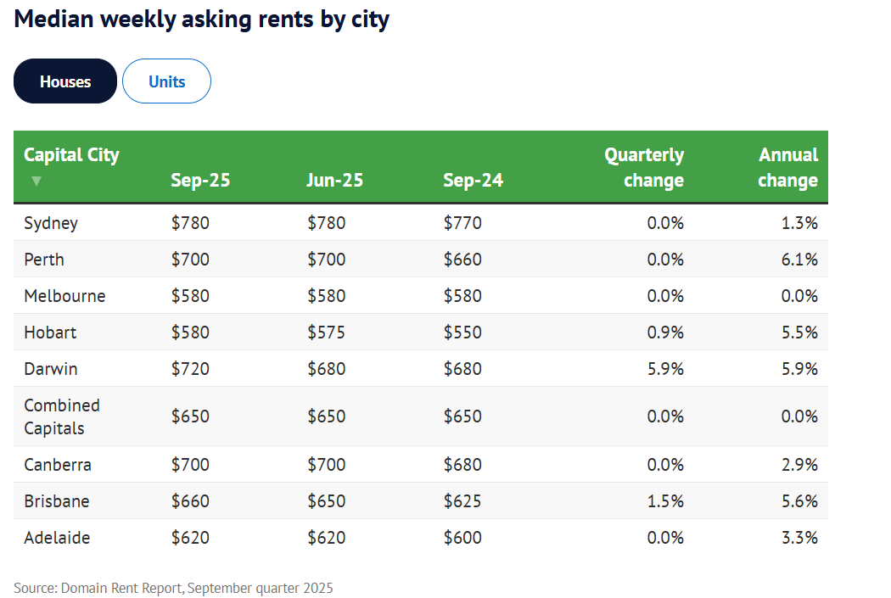Viewport: 891px width, 598px height.
Task: Select Darwin's Sep-25 rent of $720
Action: (190, 369)
